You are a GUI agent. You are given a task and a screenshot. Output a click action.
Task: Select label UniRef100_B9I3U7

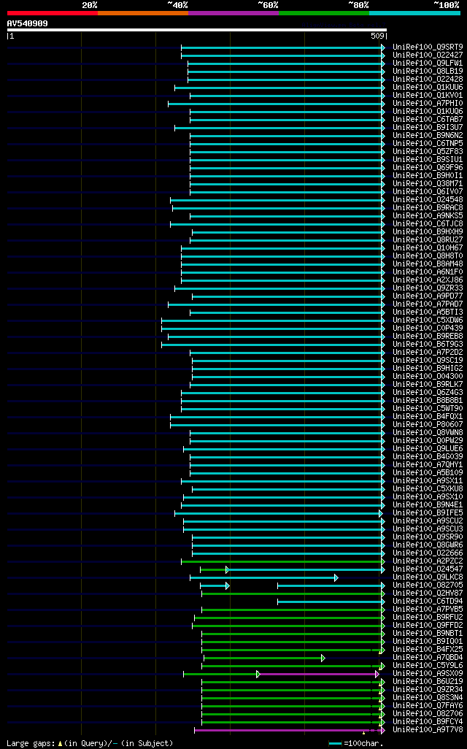click(x=428, y=128)
